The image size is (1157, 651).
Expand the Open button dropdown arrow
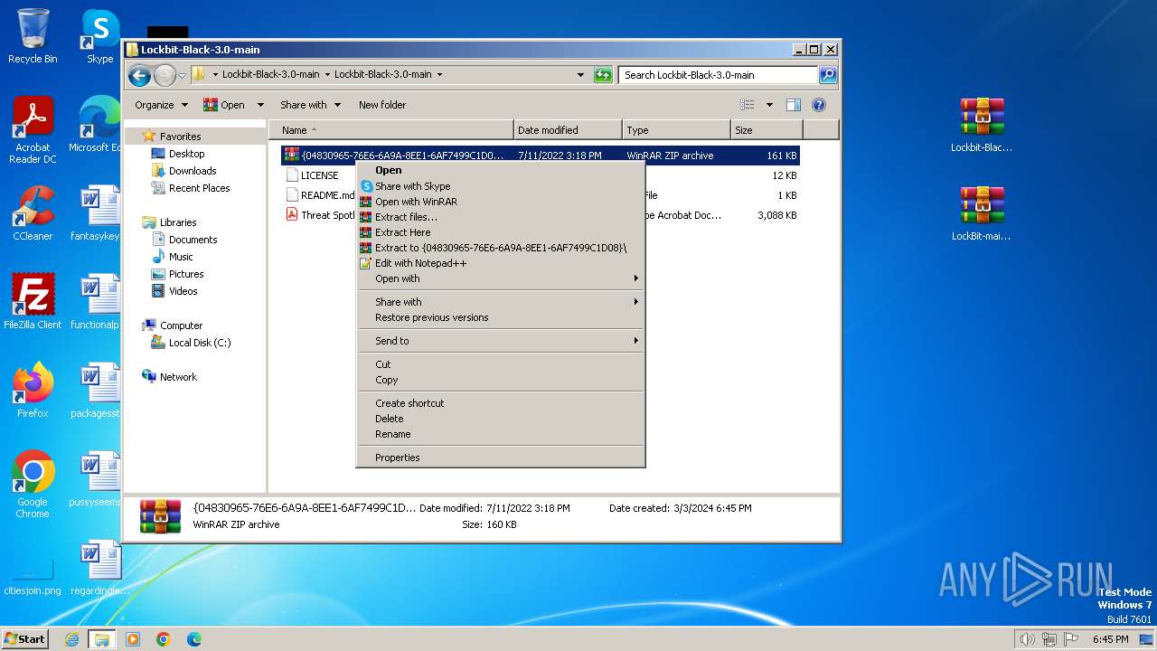coord(260,105)
